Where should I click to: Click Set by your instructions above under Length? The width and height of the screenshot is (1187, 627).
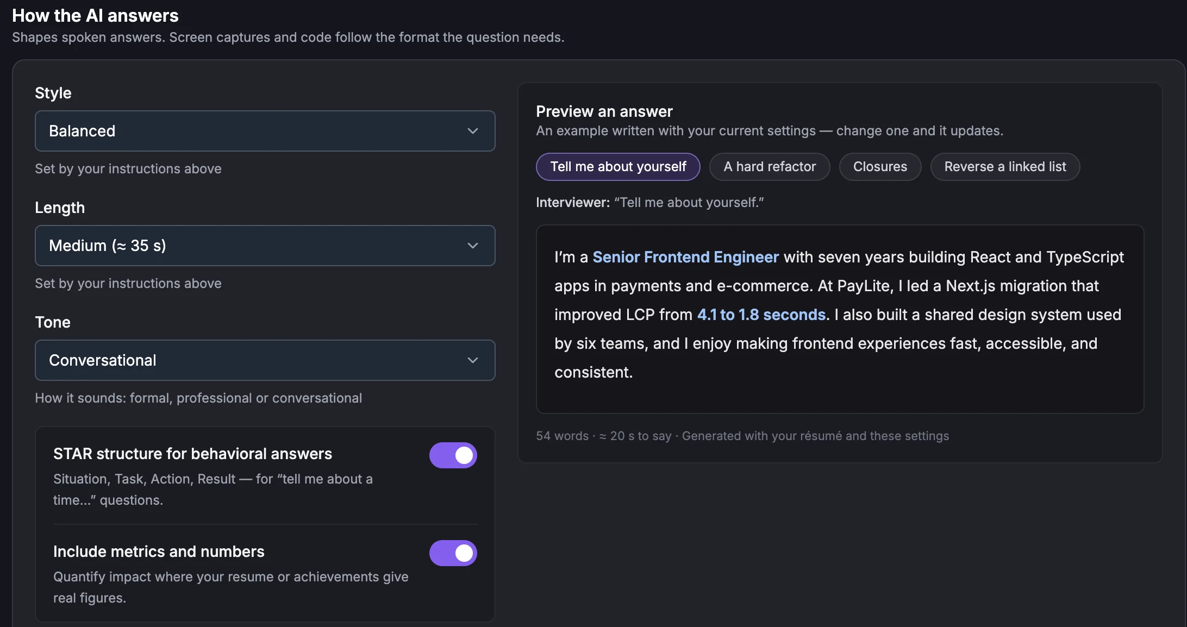pos(128,284)
